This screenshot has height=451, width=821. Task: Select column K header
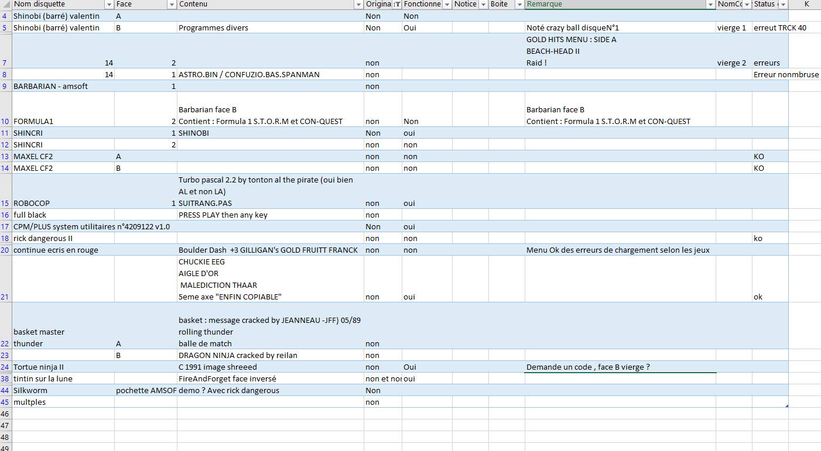(806, 5)
